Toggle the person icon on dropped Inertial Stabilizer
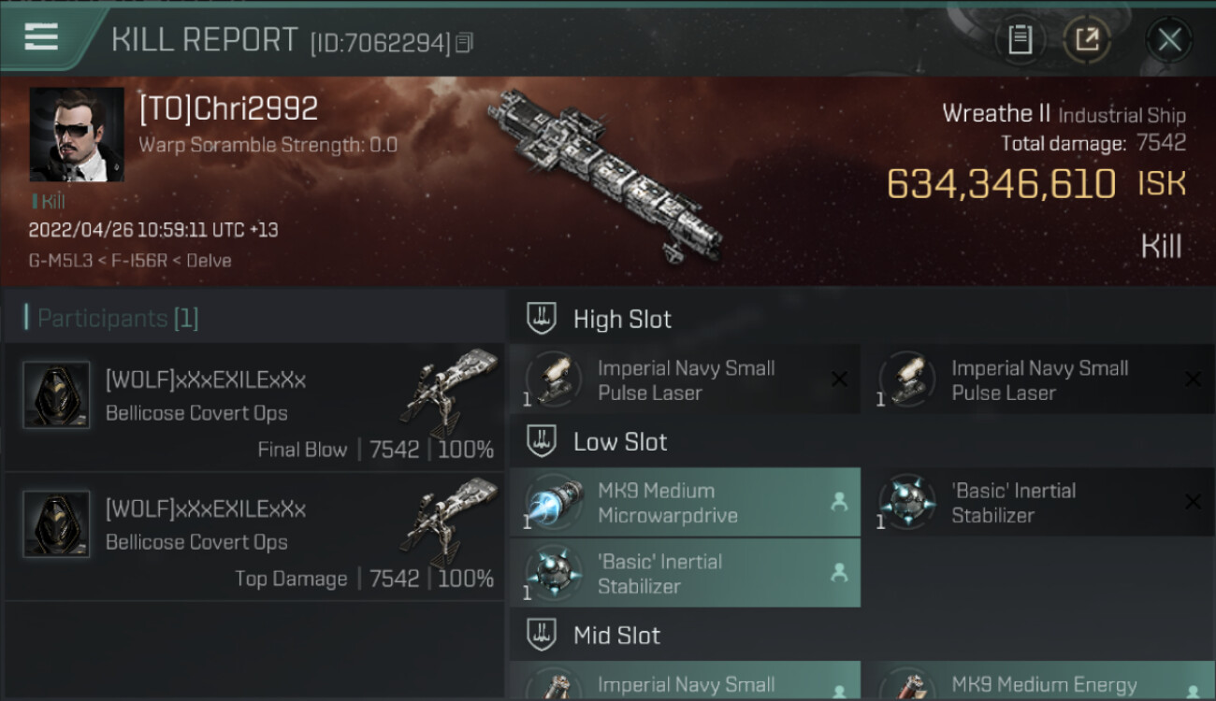The image size is (1216, 701). coord(839,573)
